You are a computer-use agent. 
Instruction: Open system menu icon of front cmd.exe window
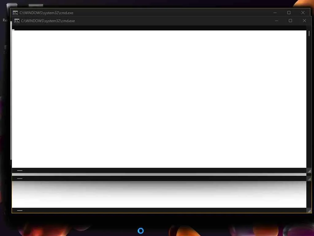[x=17, y=21]
